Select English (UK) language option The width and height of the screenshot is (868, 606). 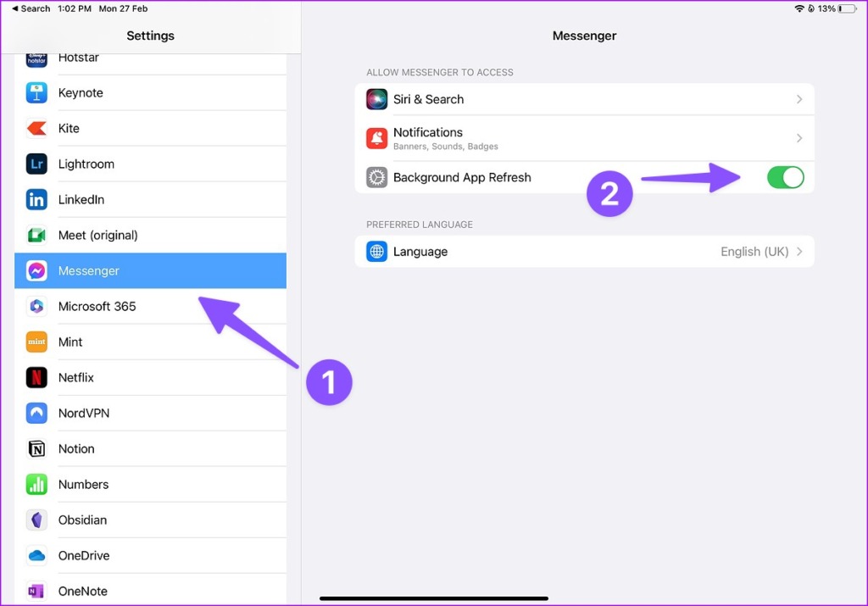(x=754, y=251)
